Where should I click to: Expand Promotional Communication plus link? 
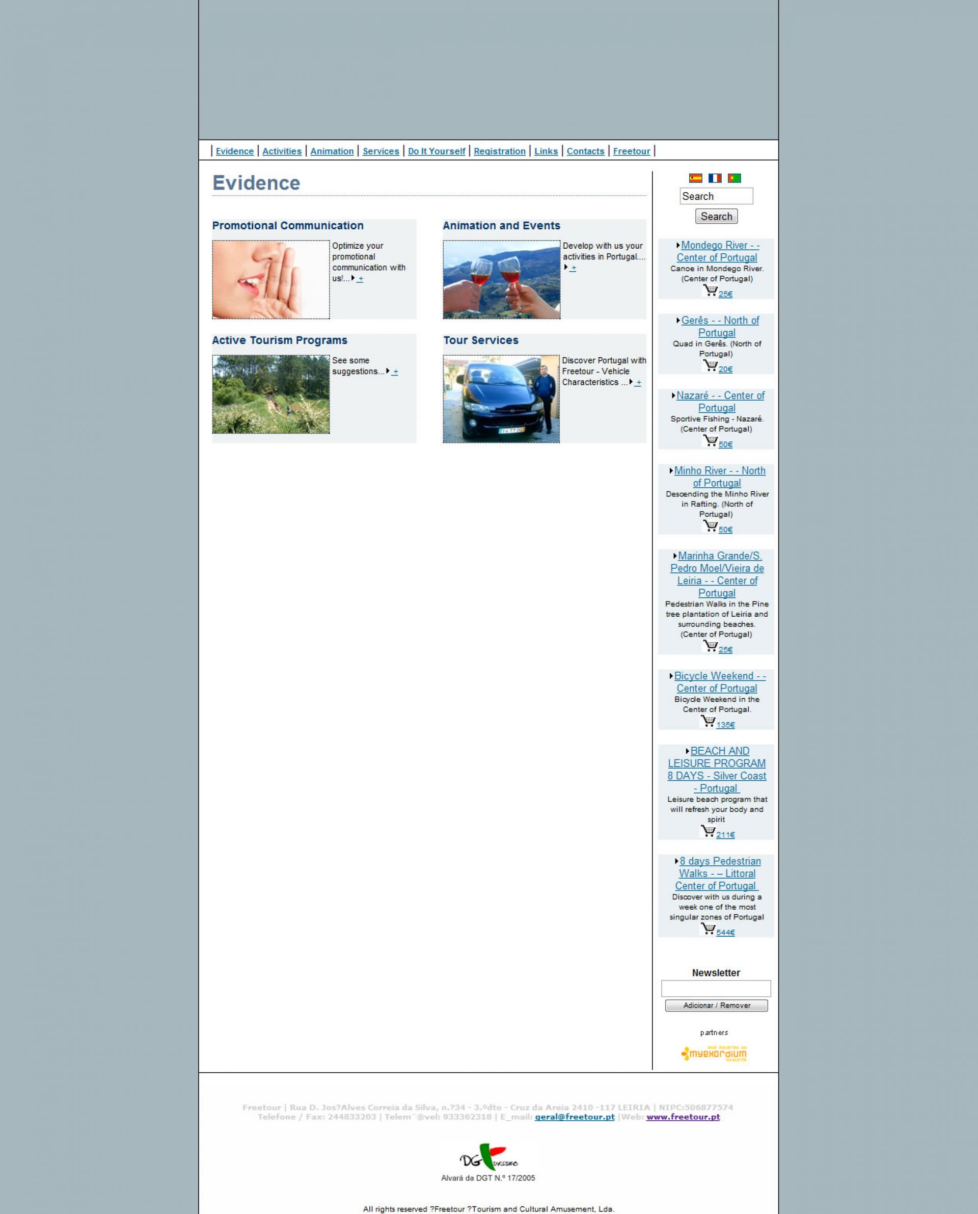pyautogui.click(x=360, y=278)
